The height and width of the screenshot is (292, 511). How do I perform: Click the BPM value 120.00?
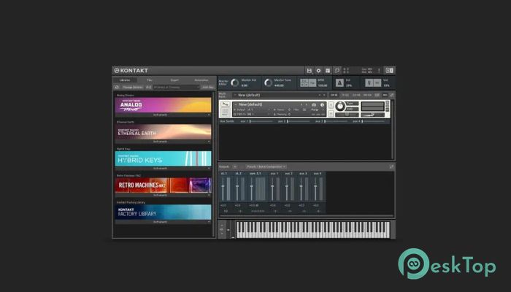[x=323, y=85]
